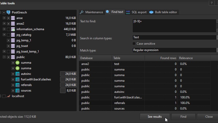Image resolution: width=218 pixels, height=123 pixels.
Task: Click the wrench icon on Maintenance tab
Action: (x=82, y=12)
